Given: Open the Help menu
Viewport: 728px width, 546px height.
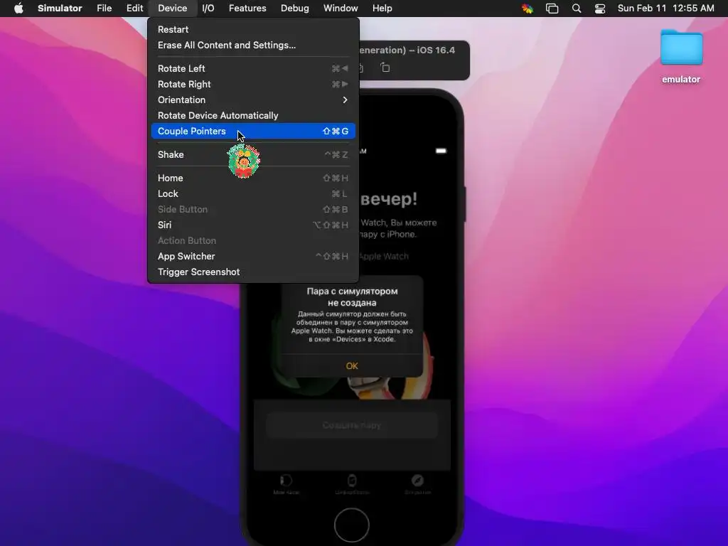Looking at the screenshot, I should point(382,9).
